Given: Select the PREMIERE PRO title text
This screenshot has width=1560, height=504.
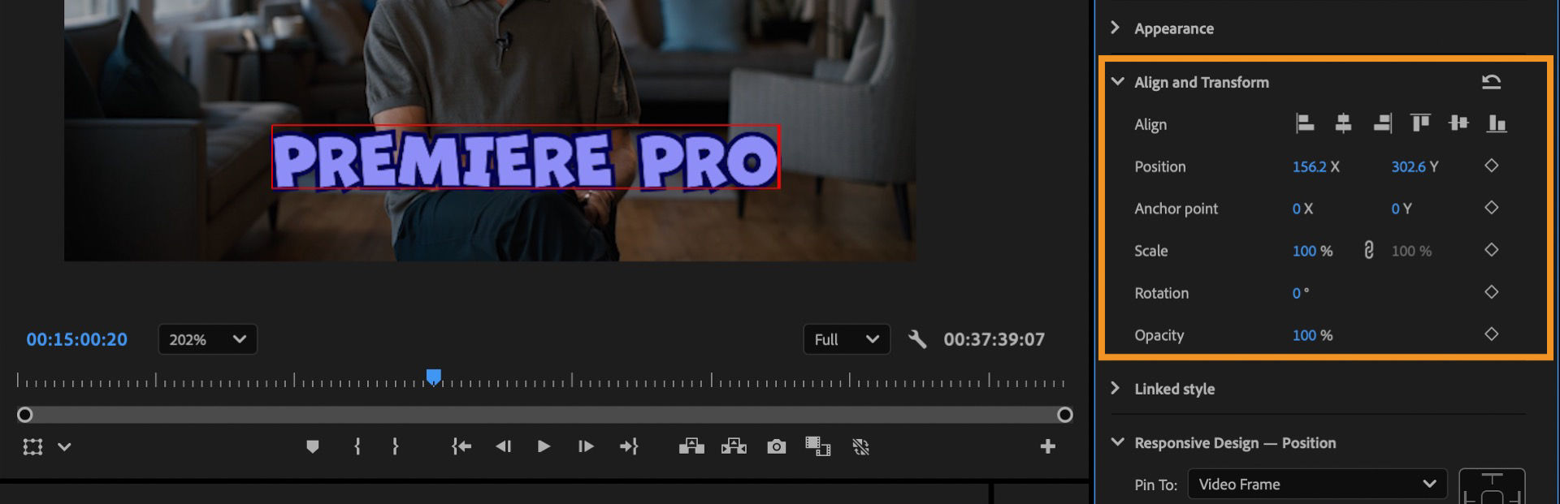Looking at the screenshot, I should pos(526,157).
